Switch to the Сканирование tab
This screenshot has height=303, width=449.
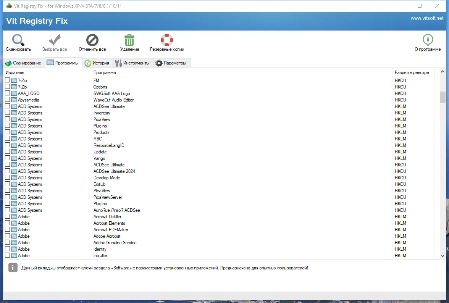(x=24, y=63)
